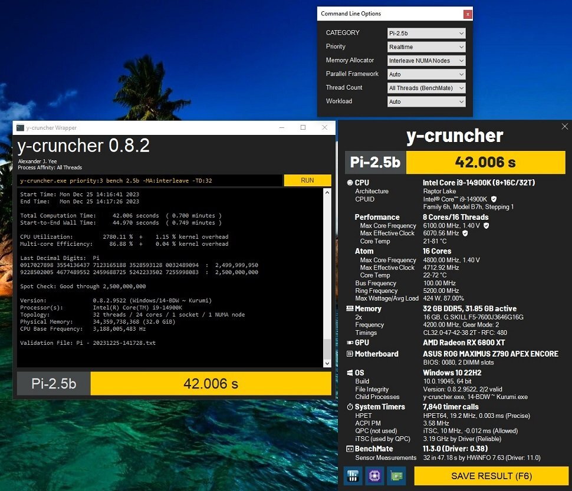This screenshot has height=491, width=572.
Task: Open the CATEGORY dropdown showing Pi-2.5b
Action: tap(426, 33)
